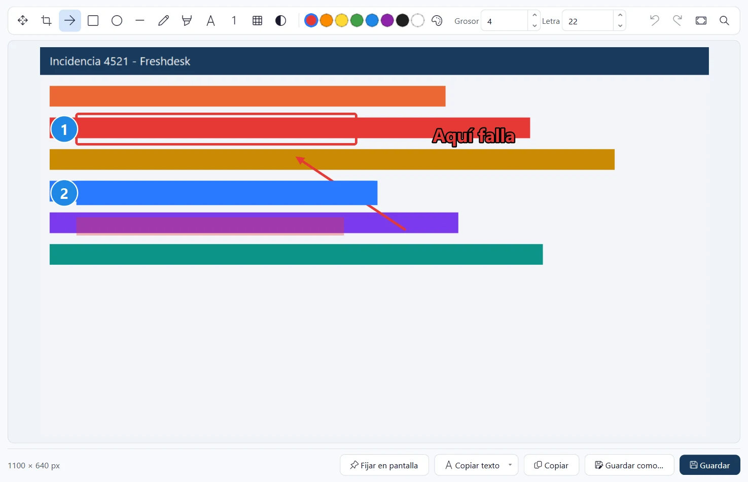Increase Letra size with up arrow
Screen dimensions: 748x482
click(620, 15)
